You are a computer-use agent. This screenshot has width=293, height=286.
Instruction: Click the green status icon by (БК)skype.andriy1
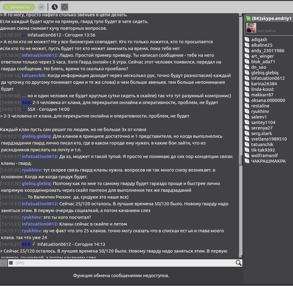(x=248, y=18)
